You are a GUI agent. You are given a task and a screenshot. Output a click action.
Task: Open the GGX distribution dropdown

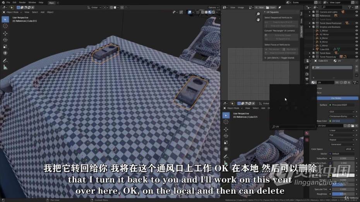coord(342,112)
